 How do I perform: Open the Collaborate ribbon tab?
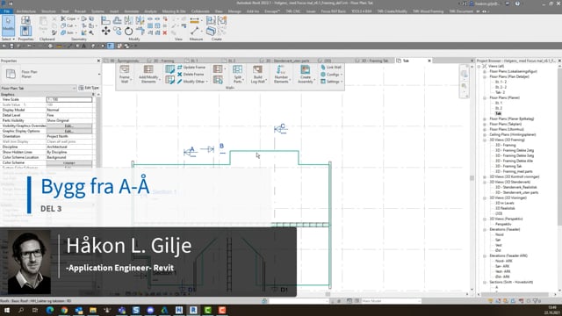pyautogui.click(x=200, y=11)
